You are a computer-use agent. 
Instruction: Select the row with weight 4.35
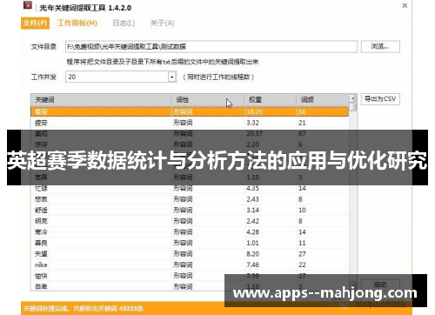(190, 188)
